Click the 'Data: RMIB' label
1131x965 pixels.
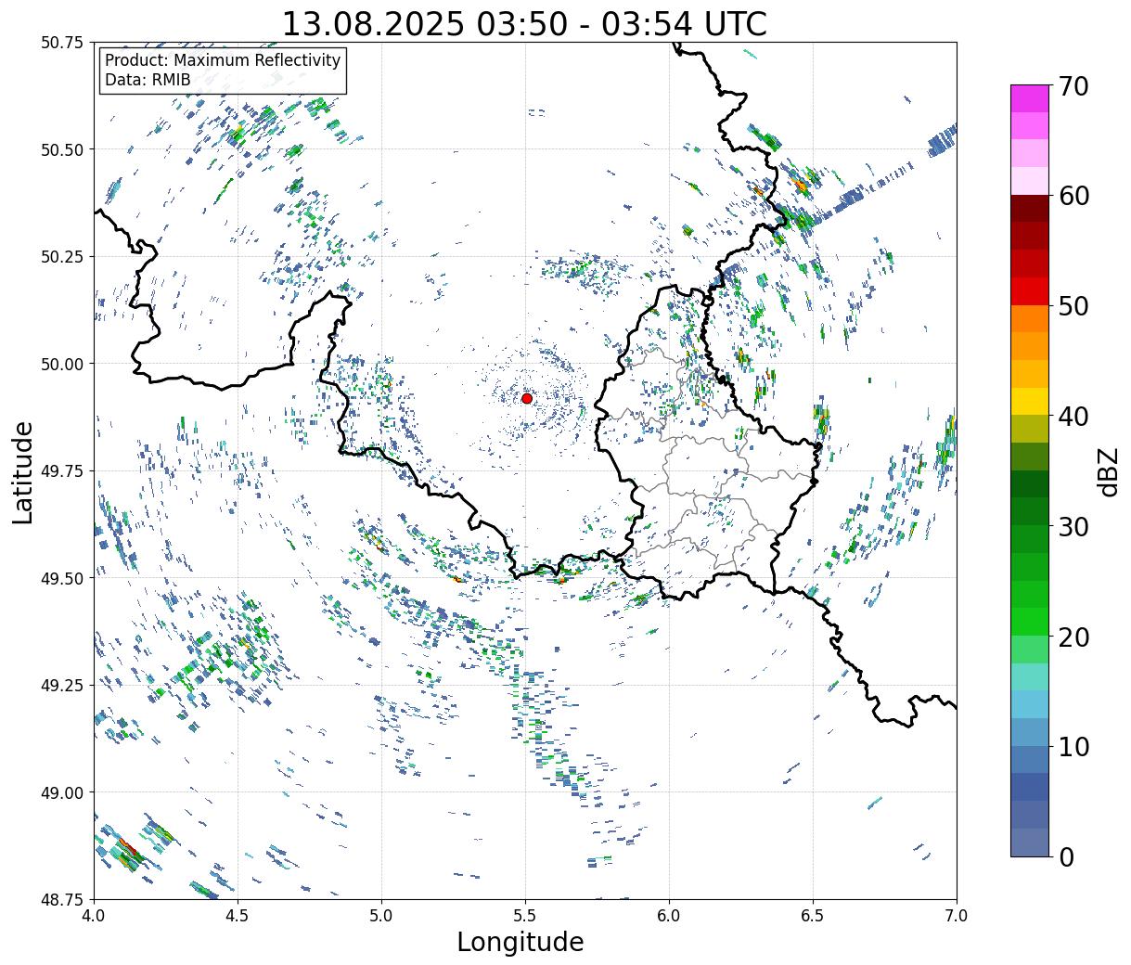pos(148,81)
